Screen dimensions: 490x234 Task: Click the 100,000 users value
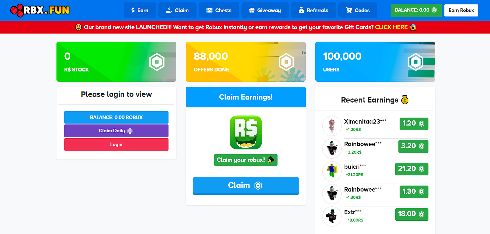(x=342, y=56)
